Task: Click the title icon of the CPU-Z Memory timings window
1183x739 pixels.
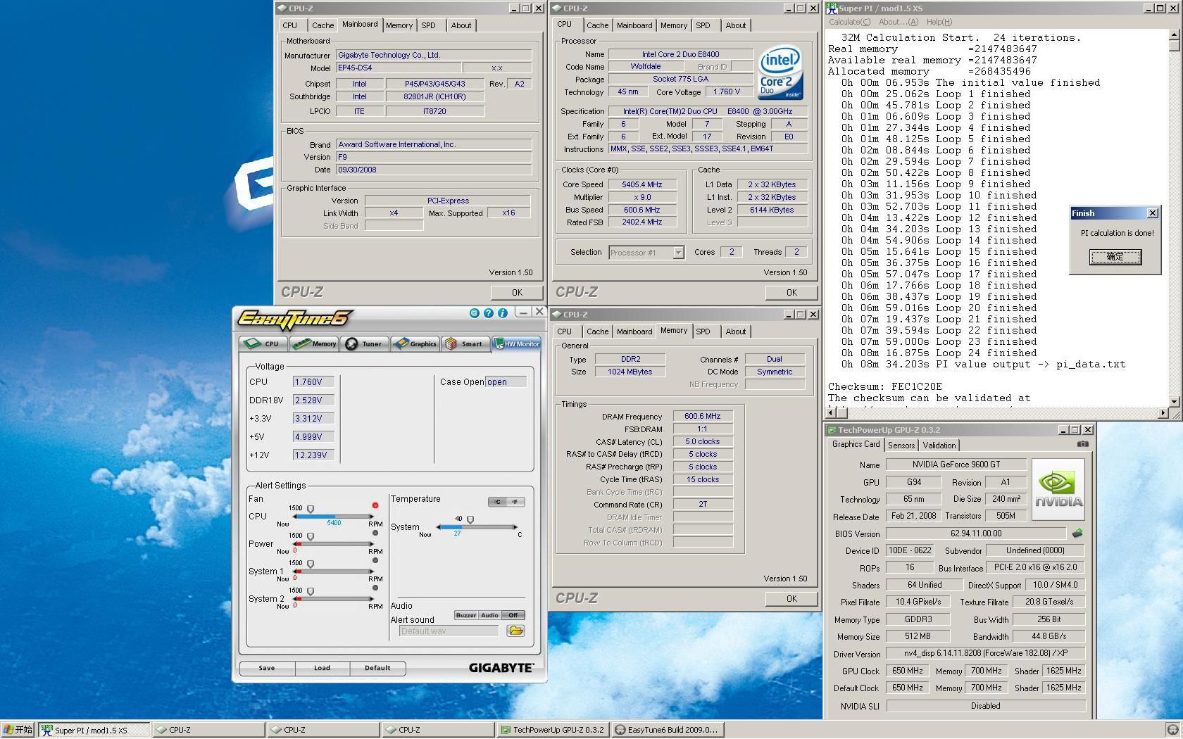Action: (557, 315)
